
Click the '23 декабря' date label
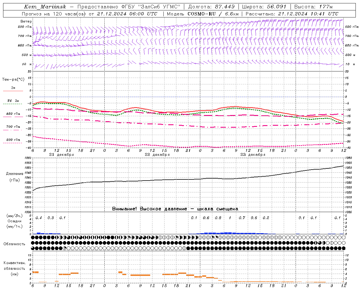point(253,155)
